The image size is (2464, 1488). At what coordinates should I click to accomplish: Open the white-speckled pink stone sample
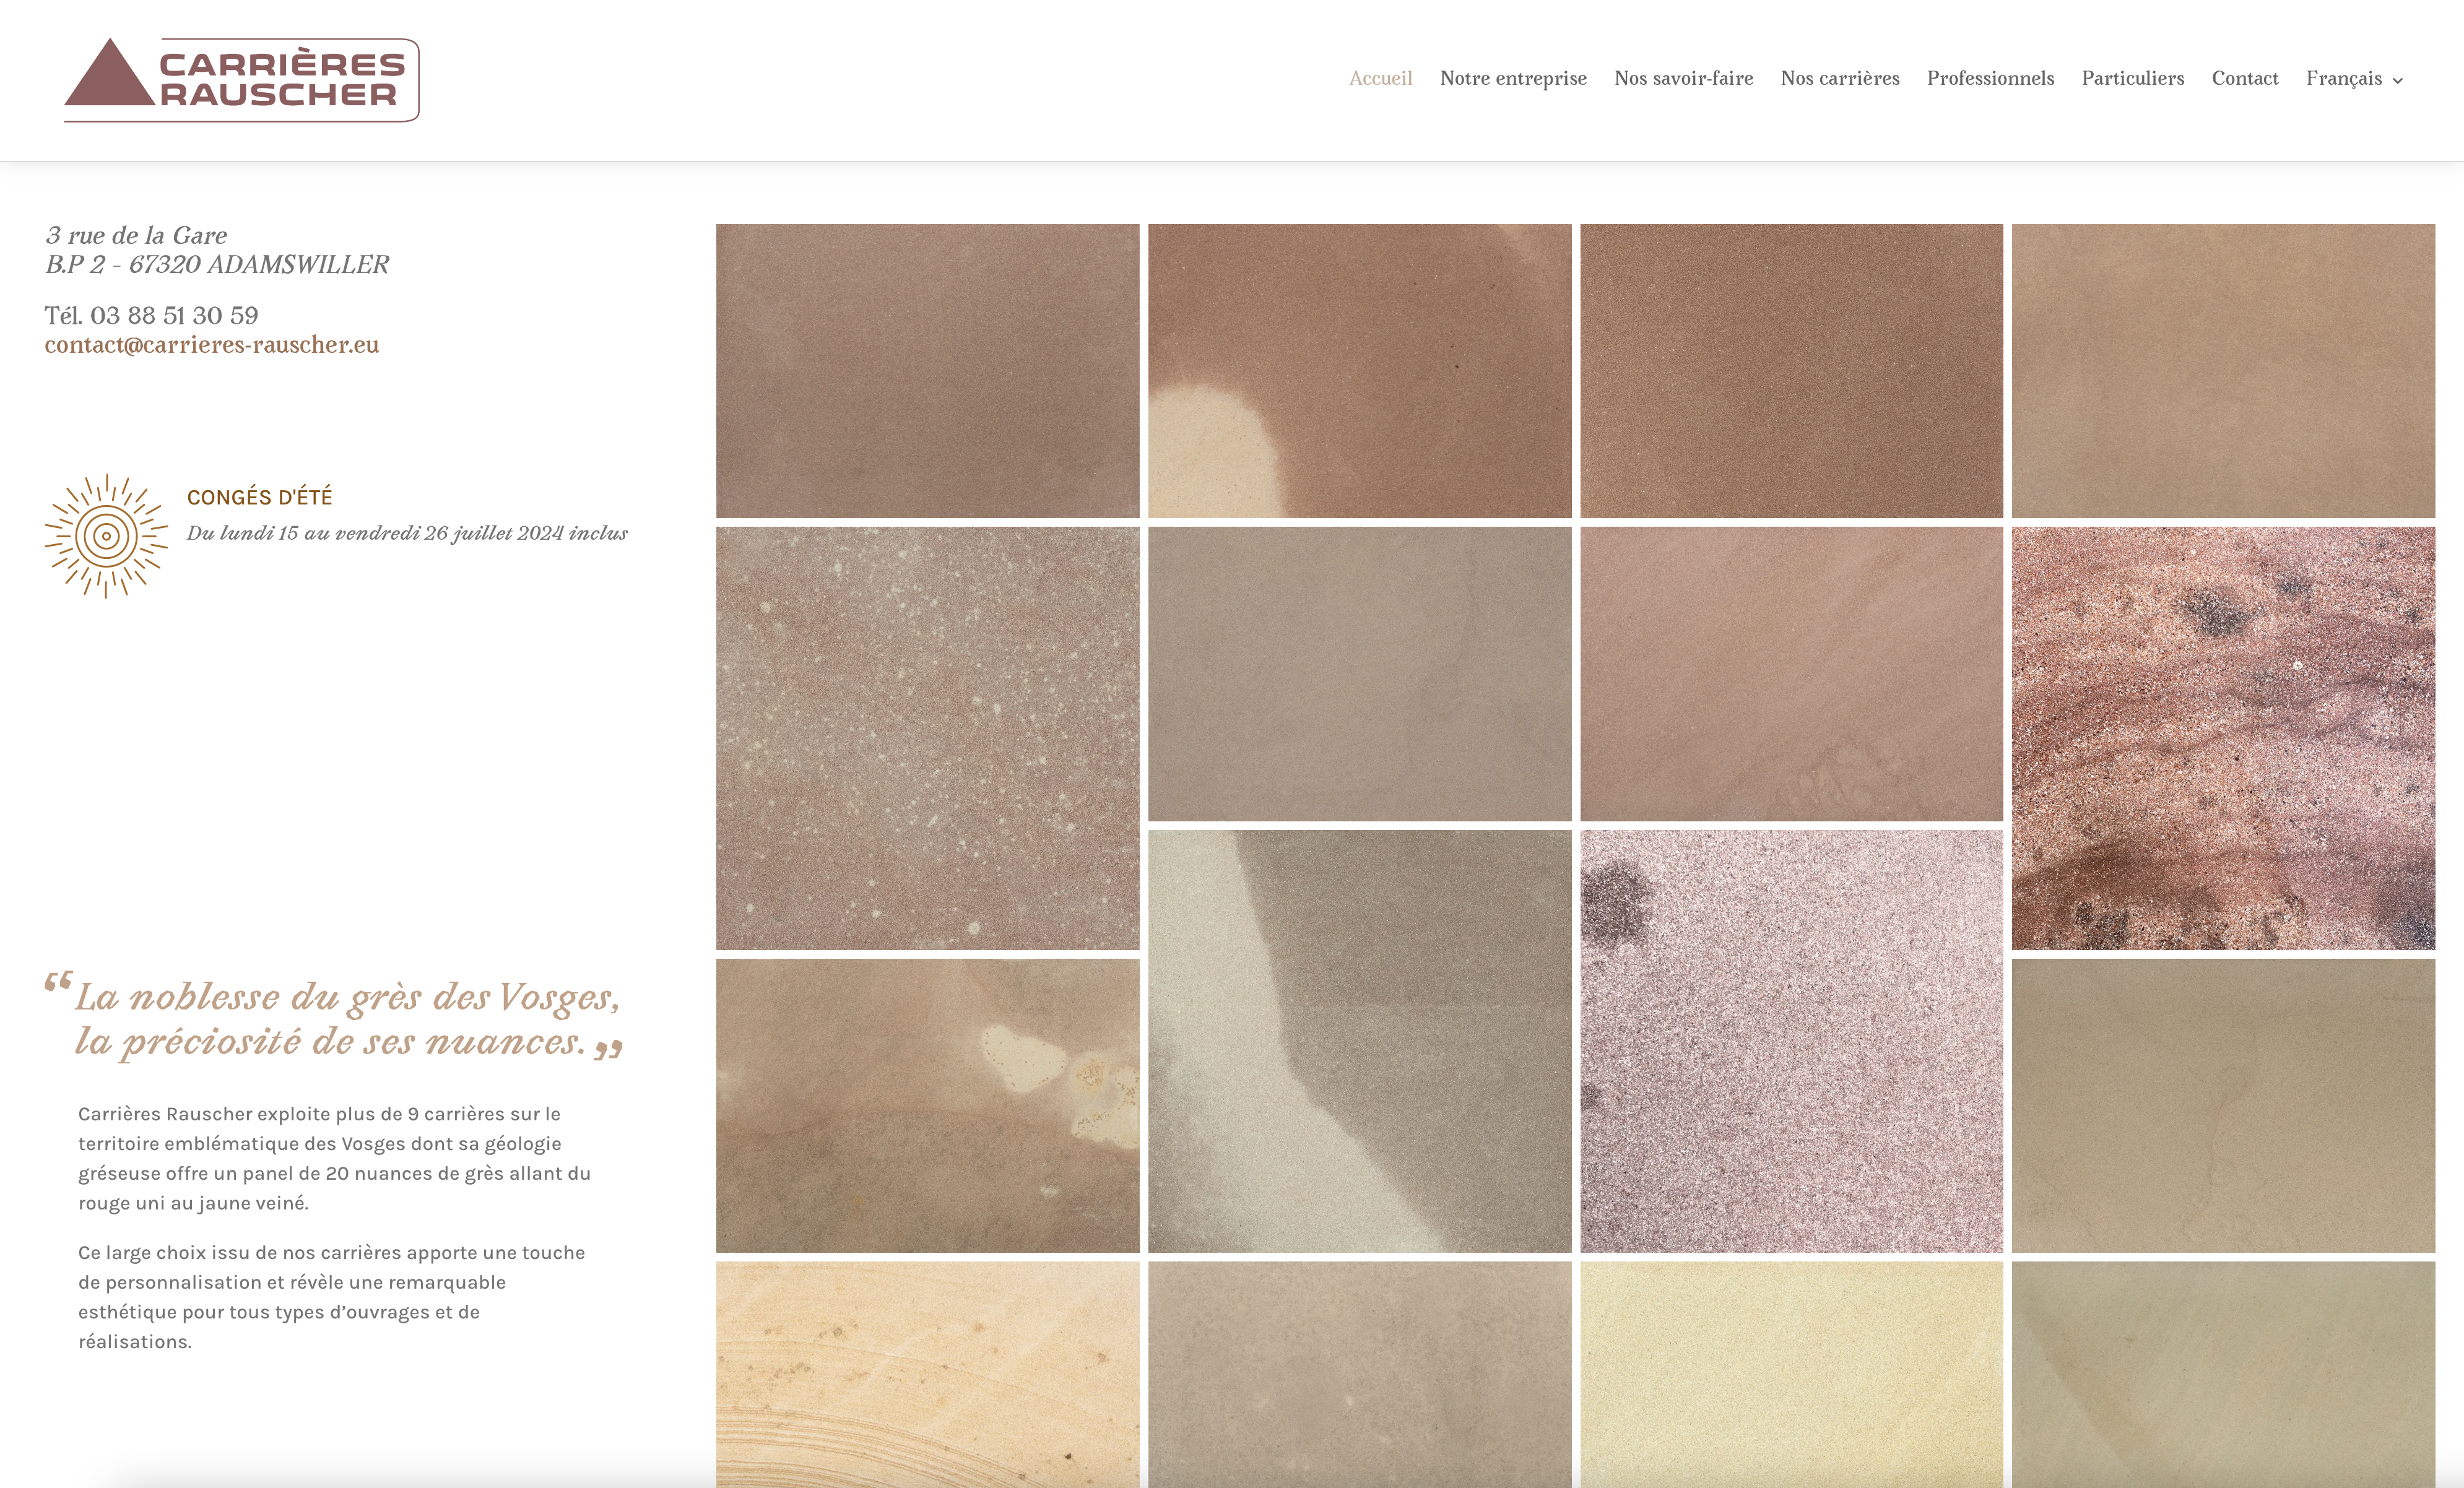[927, 738]
